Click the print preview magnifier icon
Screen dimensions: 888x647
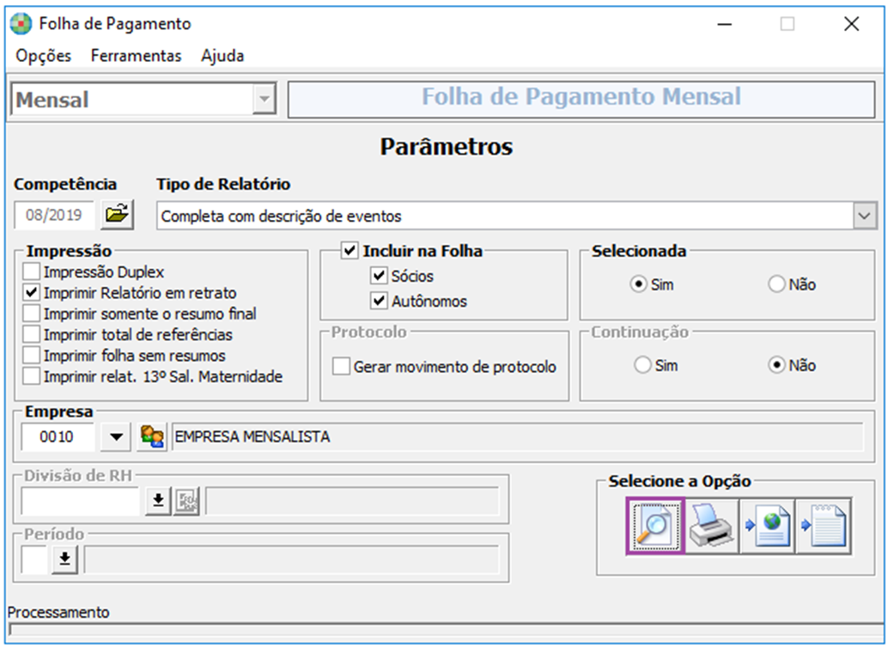(x=654, y=527)
